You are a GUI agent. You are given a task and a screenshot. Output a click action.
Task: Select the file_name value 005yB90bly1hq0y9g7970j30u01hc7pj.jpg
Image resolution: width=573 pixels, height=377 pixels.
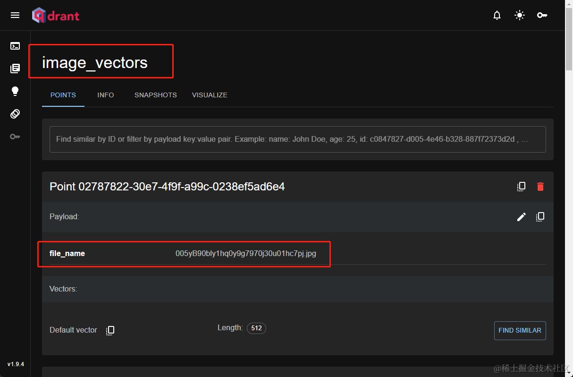click(246, 254)
